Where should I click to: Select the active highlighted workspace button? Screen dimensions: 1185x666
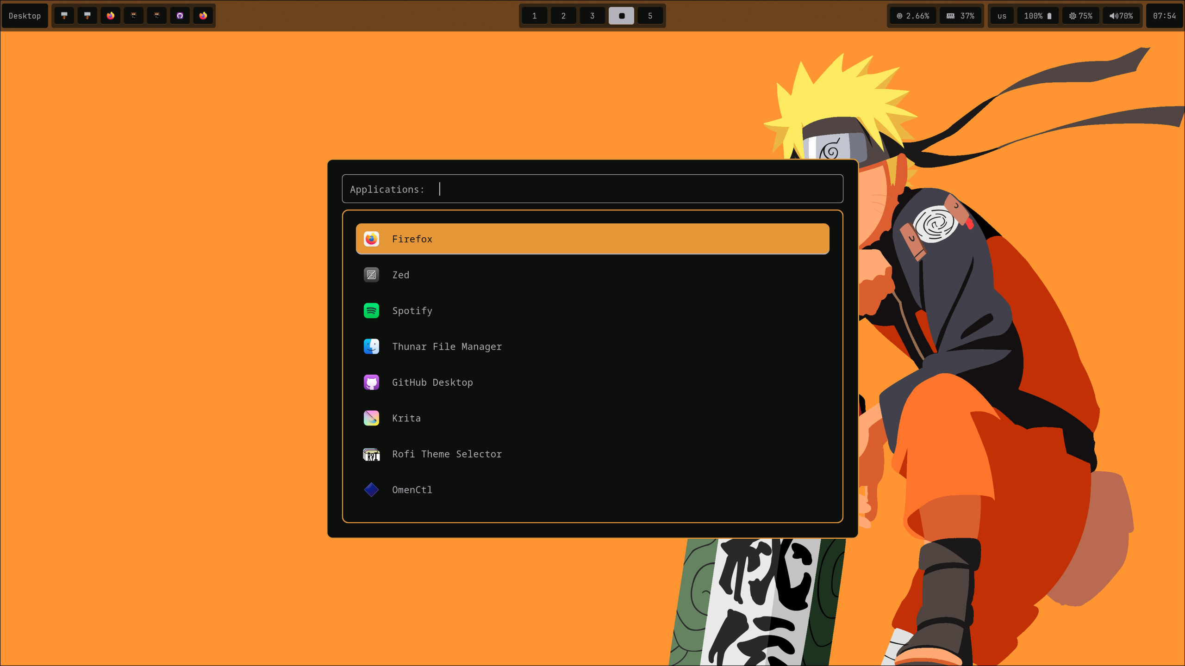621,16
